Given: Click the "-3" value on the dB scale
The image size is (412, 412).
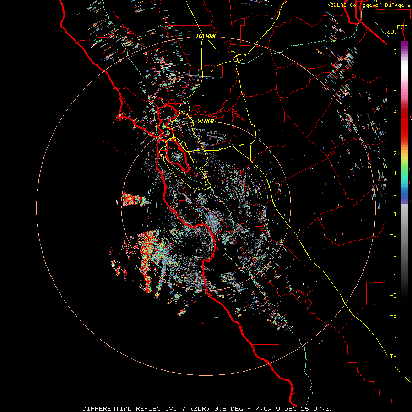Looking at the screenshot, I should coord(393,255).
